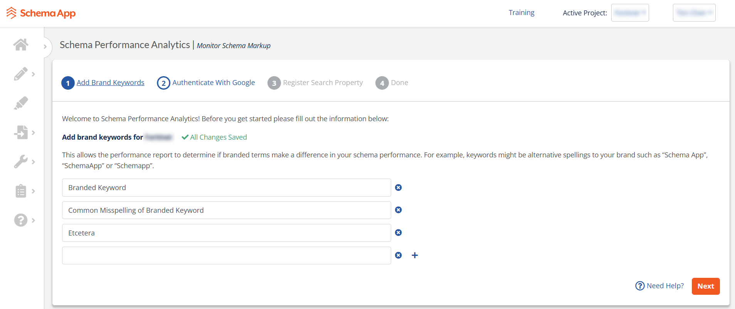735x309 pixels.
Task: Click the Schema App logo
Action: click(x=41, y=13)
